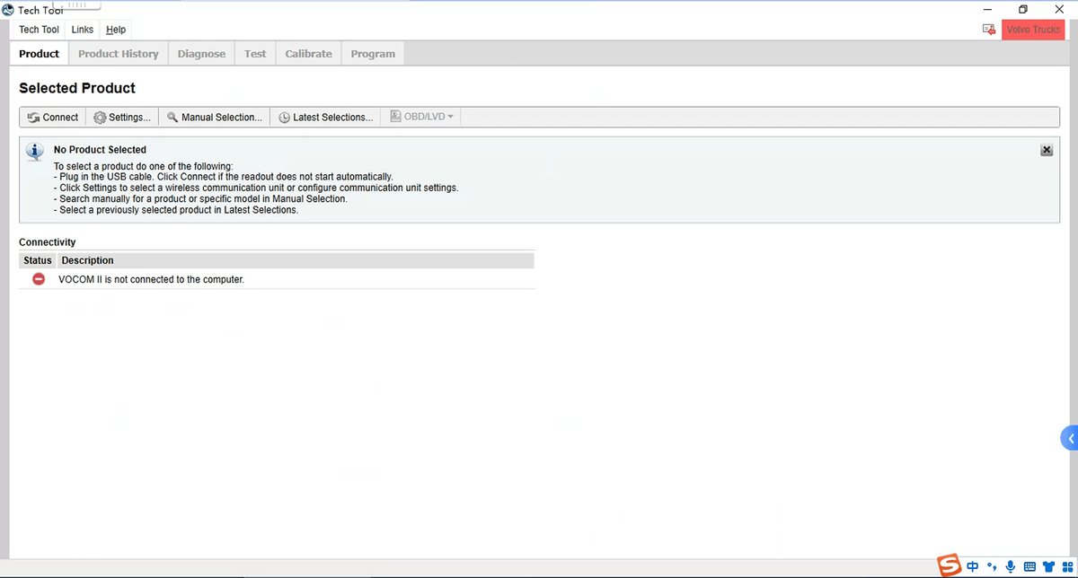The width and height of the screenshot is (1078, 578).
Task: Click the Connect toolbar button
Action: pyautogui.click(x=53, y=118)
